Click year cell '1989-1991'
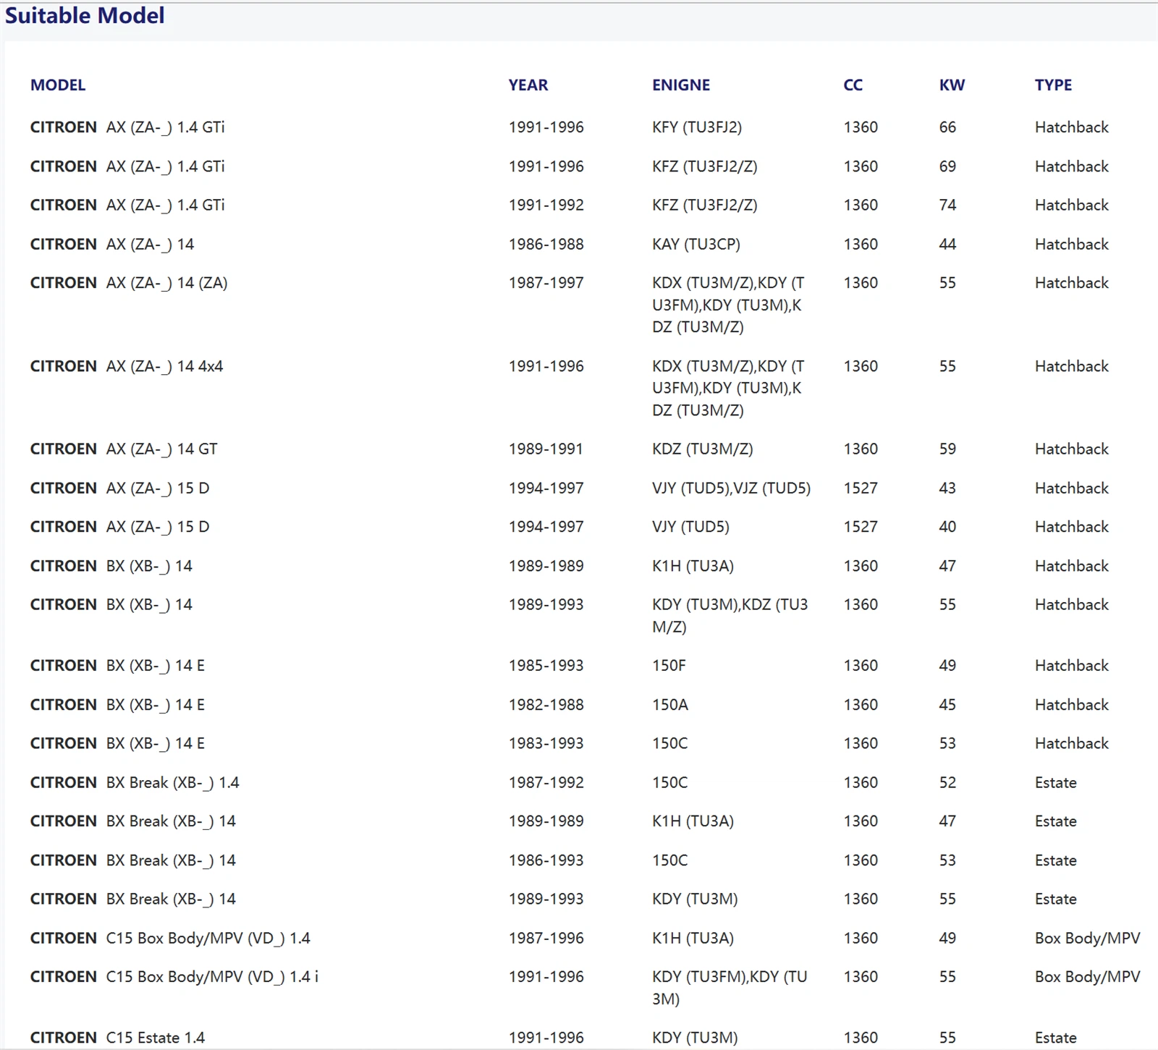Screen dimensions: 1158x1050 pyautogui.click(x=546, y=449)
